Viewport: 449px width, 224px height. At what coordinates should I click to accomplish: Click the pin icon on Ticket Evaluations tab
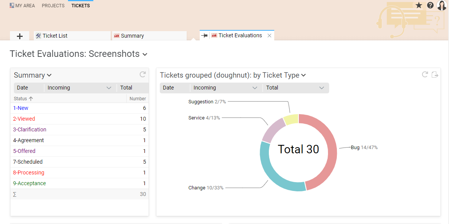[x=204, y=35]
